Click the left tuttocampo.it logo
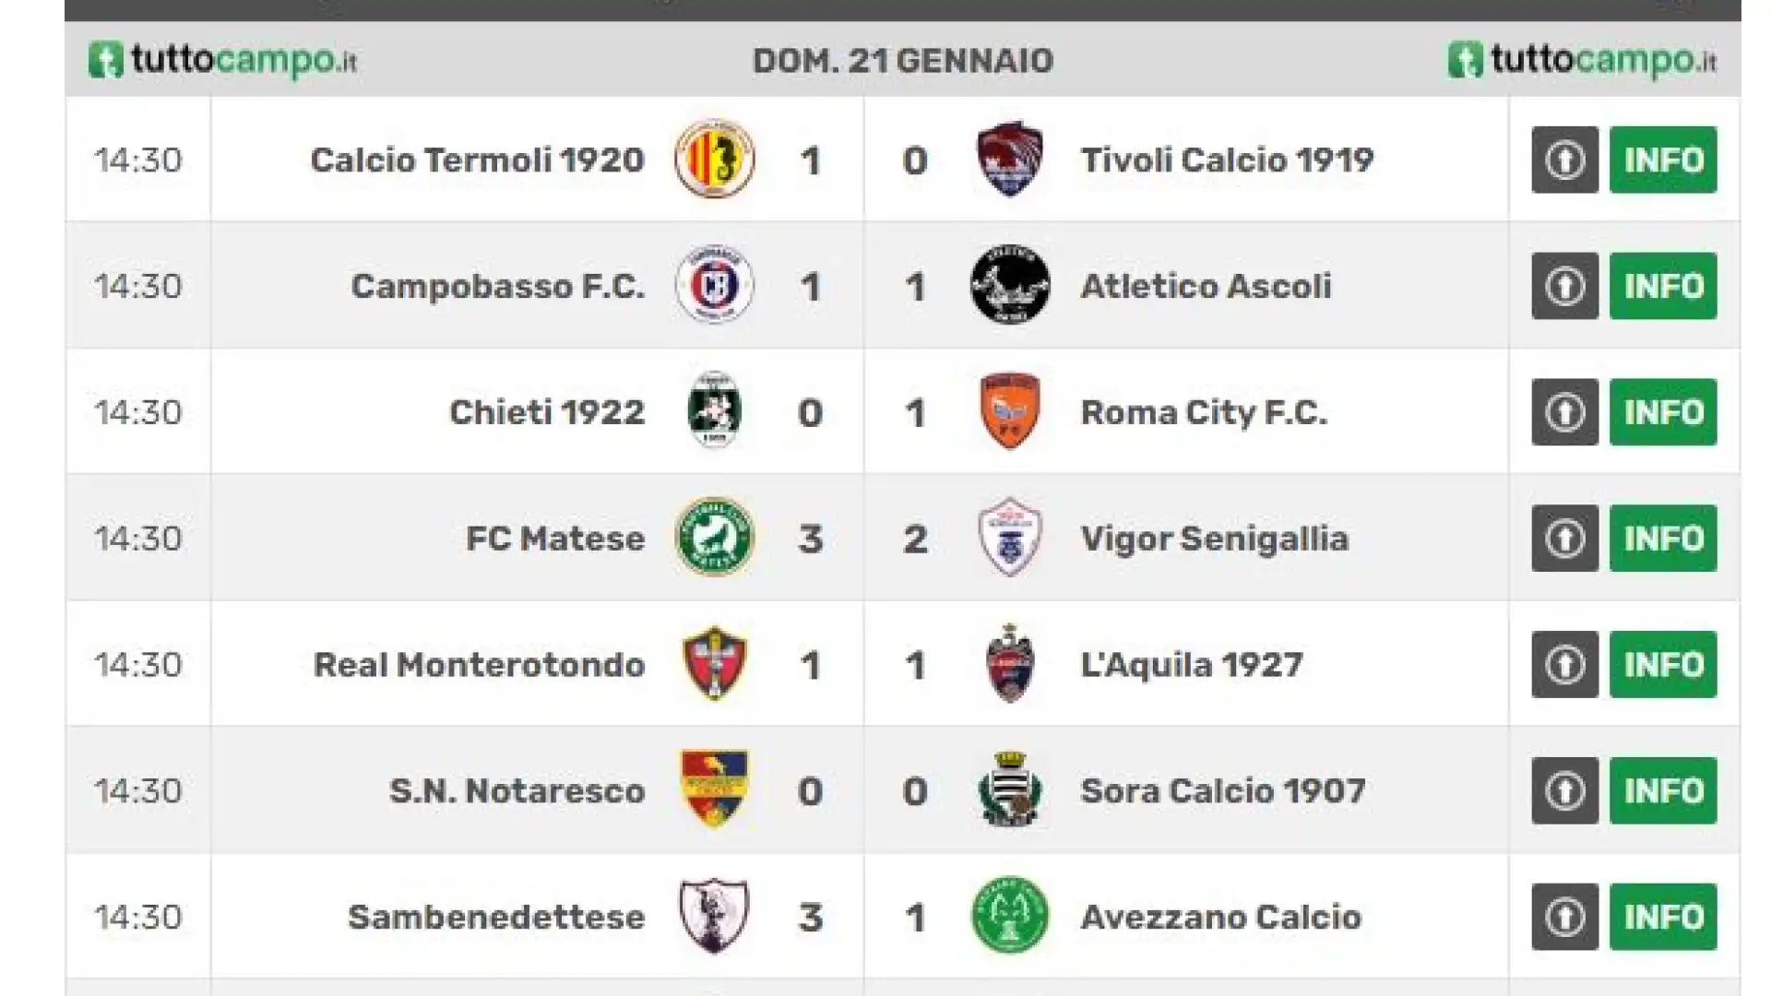 [x=222, y=60]
